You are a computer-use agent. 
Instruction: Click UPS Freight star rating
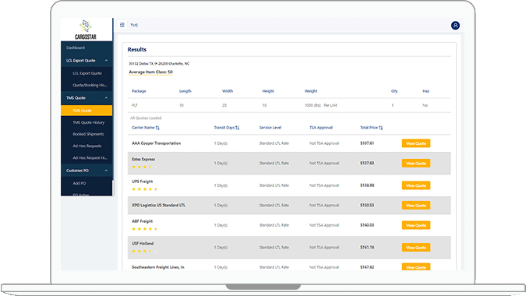(145, 189)
